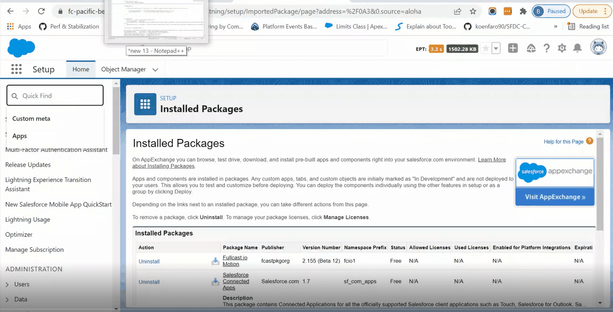Follow Learn More about Installing Packages link
Image resolution: width=613 pixels, height=312 pixels.
coord(319,163)
